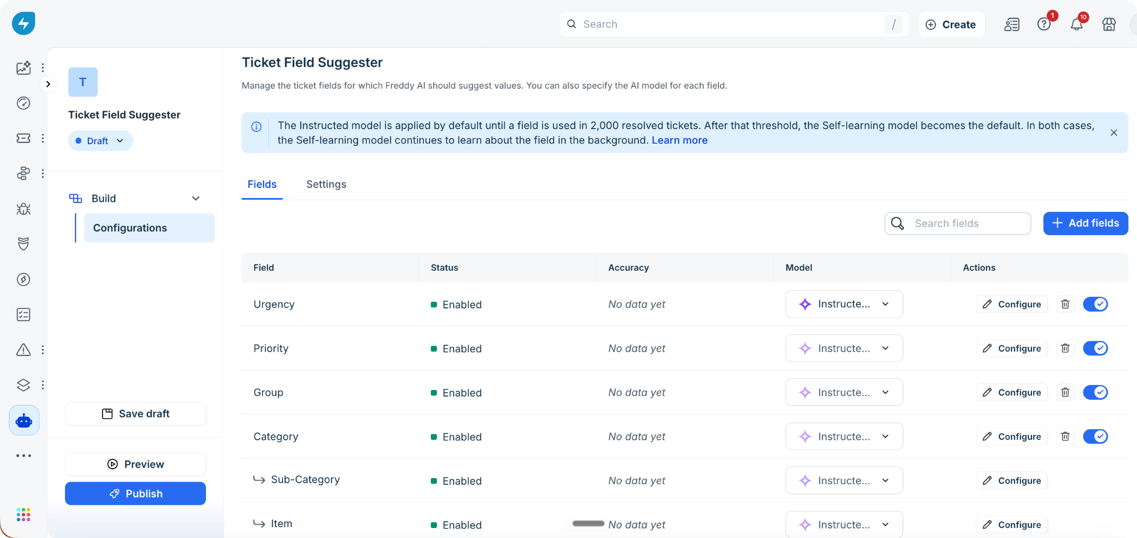
Task: Click the list icon next to Create
Action: (1012, 24)
